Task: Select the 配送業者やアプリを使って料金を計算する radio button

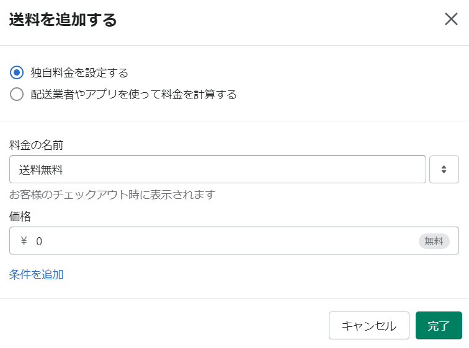Action: (17, 94)
